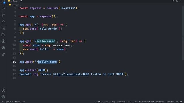
Task: Show errors and warnings count
Action: (9, 102)
